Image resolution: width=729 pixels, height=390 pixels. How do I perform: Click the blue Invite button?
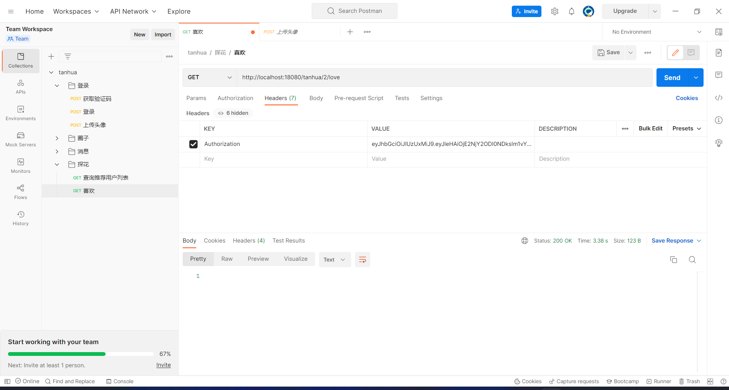527,11
